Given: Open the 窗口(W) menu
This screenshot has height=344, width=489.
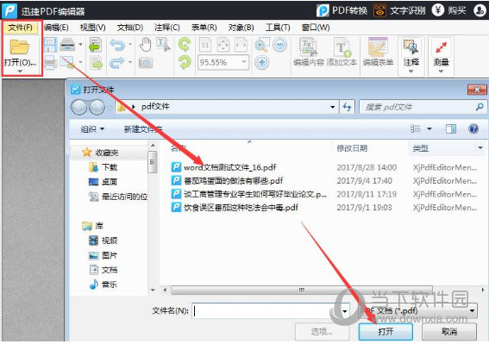Looking at the screenshot, I should [316, 28].
